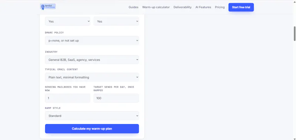Go to Warm-up calculator page
This screenshot has width=296, height=140.
pyautogui.click(x=156, y=7)
